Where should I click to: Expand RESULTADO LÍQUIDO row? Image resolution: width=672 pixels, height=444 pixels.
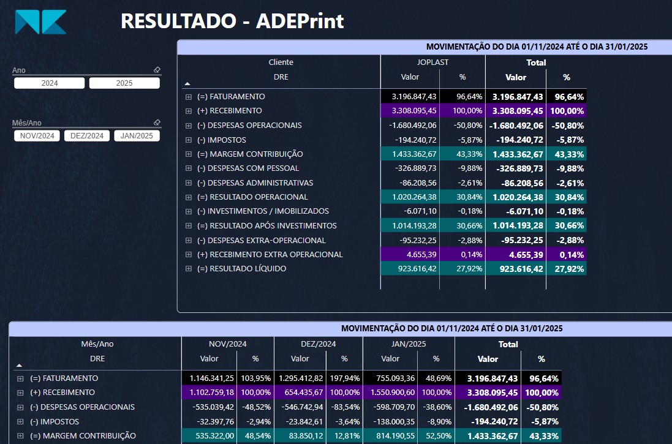pos(188,269)
